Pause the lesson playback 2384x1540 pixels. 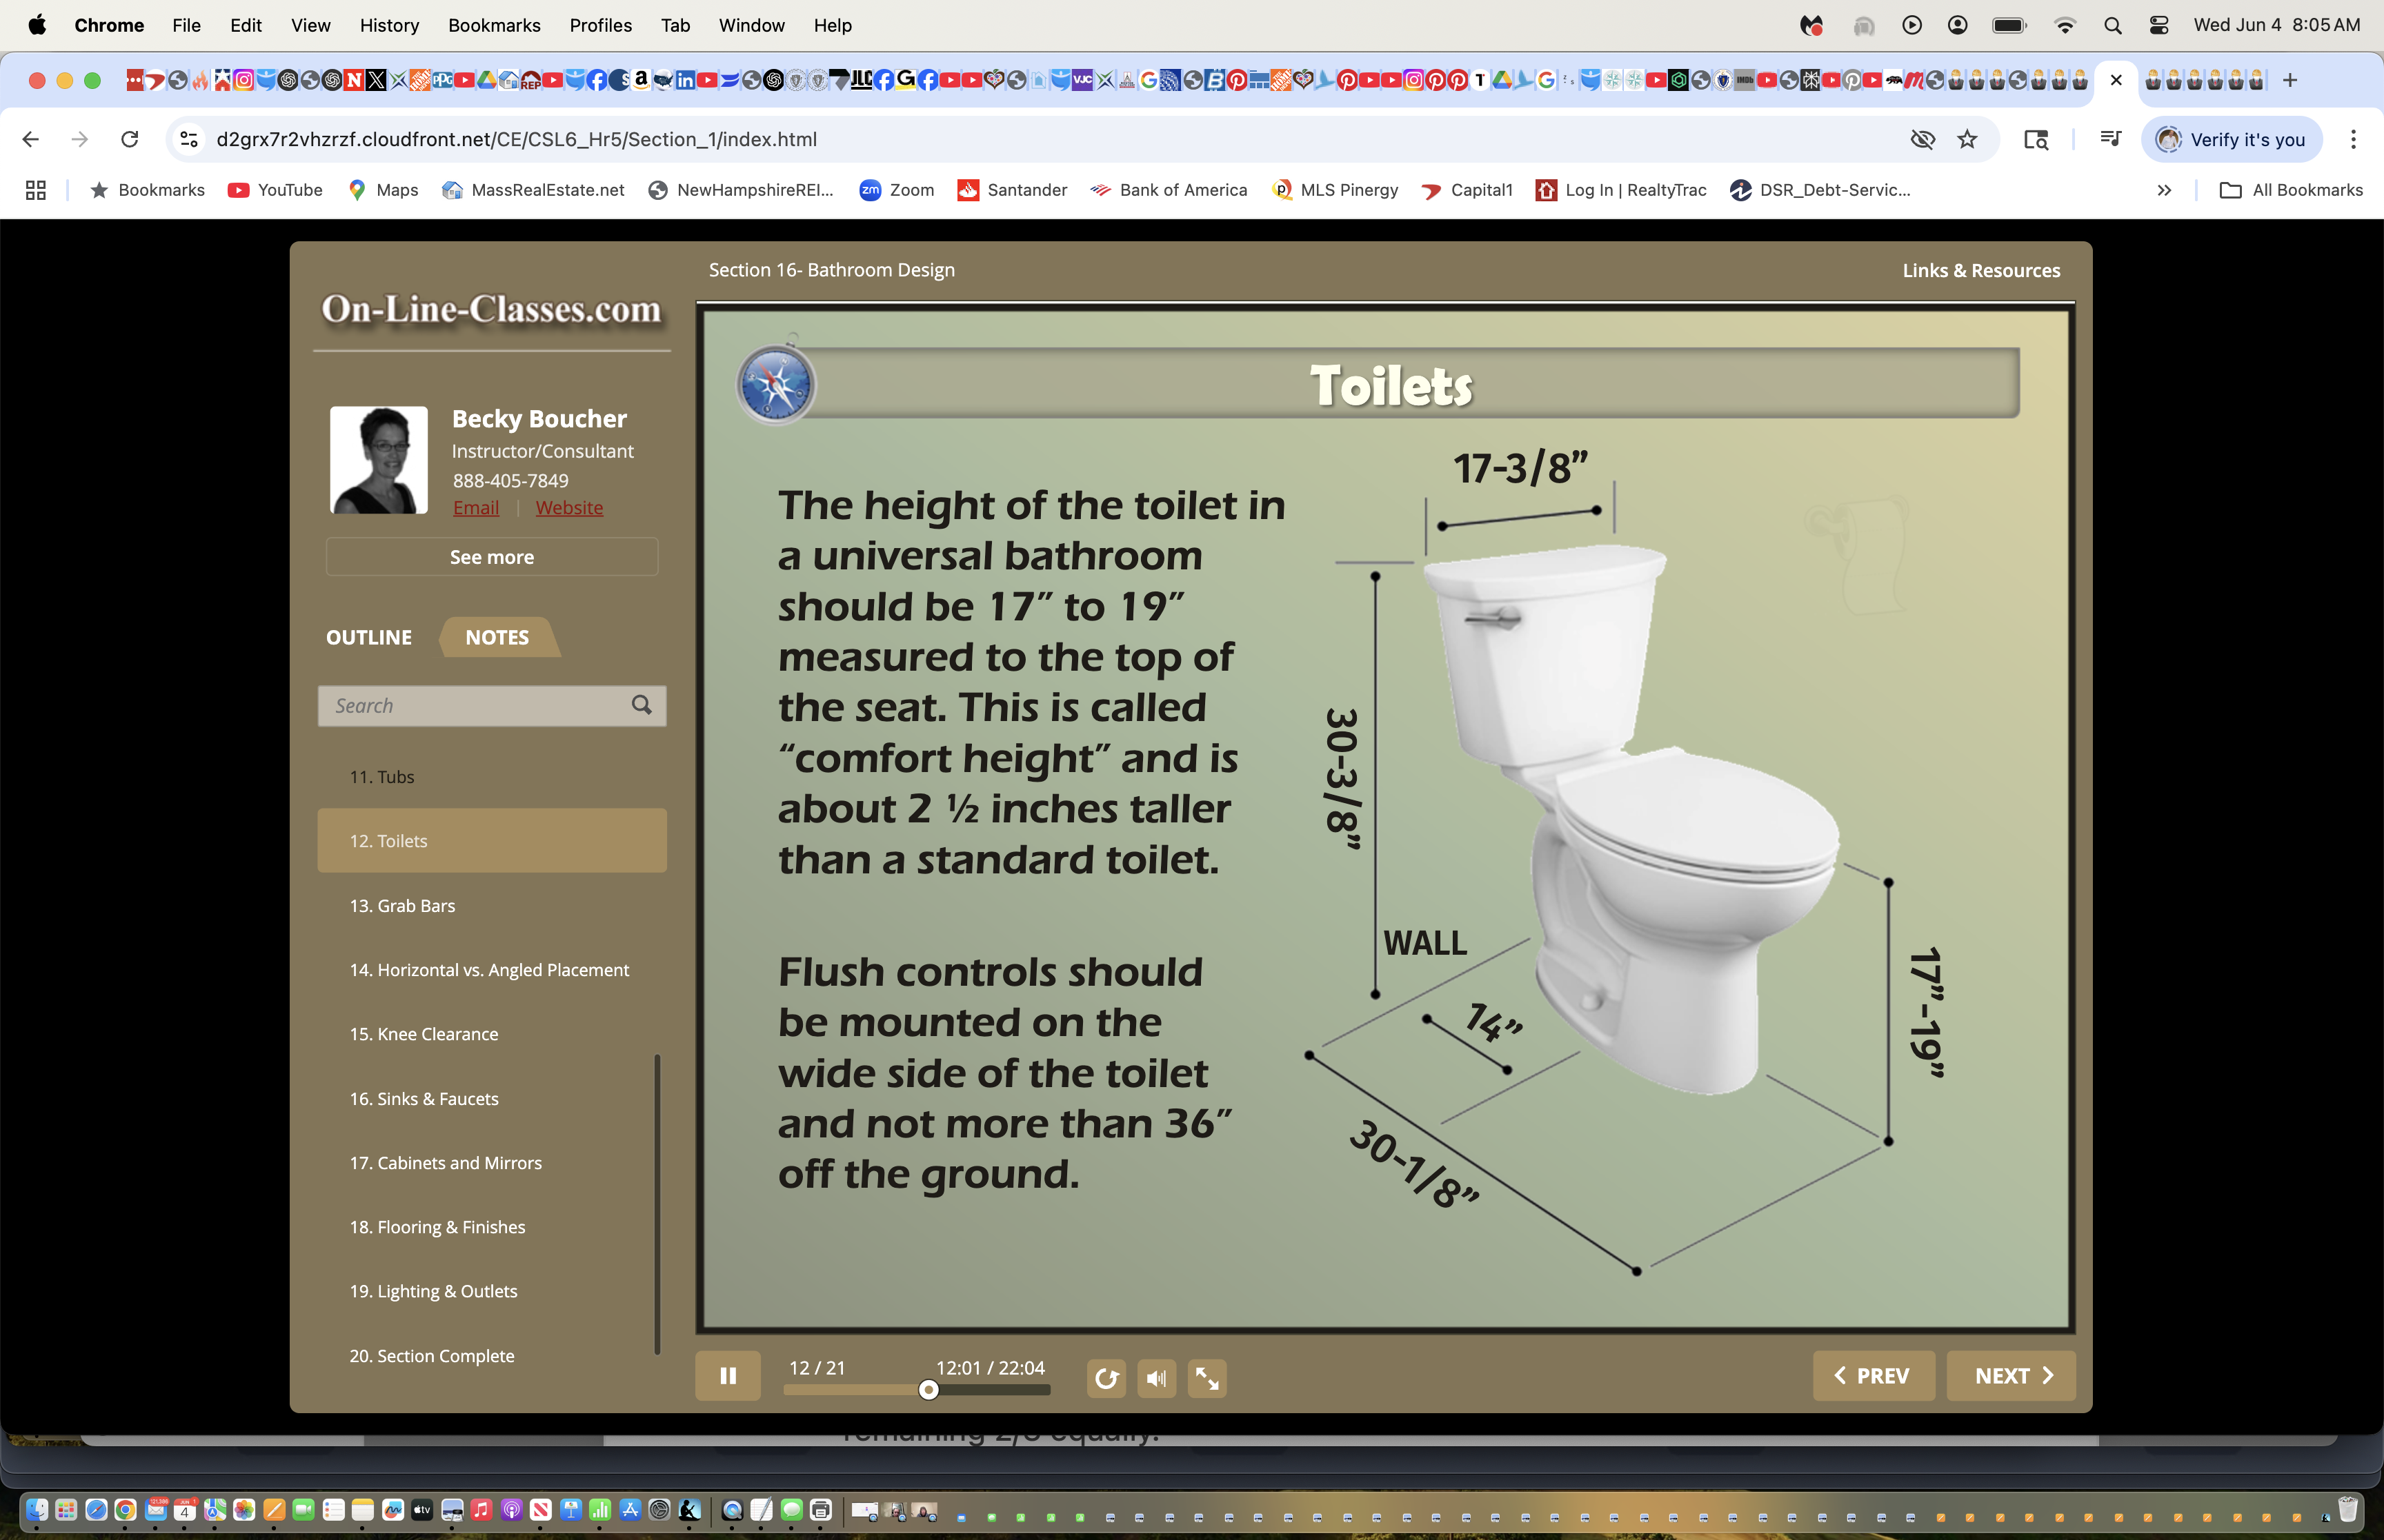point(727,1376)
